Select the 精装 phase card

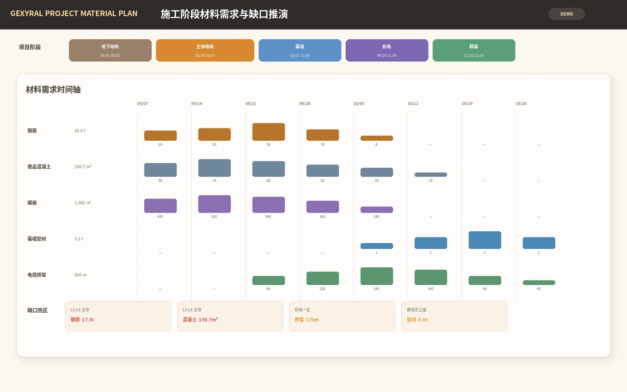pyautogui.click(x=474, y=51)
